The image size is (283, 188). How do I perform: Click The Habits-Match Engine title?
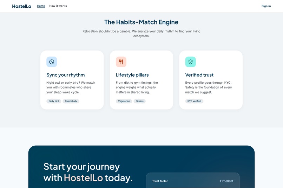pos(141,22)
